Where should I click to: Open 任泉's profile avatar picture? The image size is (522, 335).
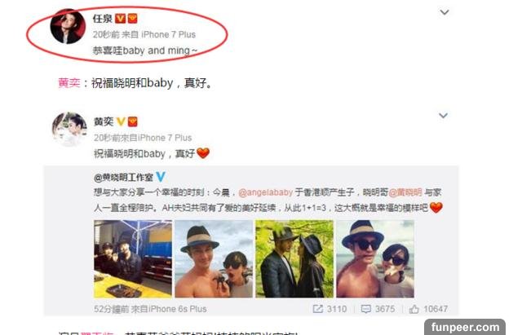(x=68, y=27)
